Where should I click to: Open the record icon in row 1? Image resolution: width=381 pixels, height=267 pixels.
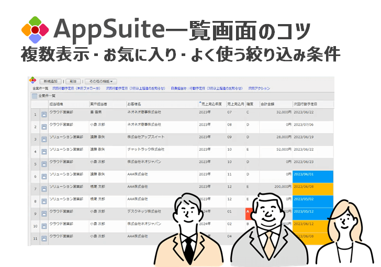pos(44,115)
